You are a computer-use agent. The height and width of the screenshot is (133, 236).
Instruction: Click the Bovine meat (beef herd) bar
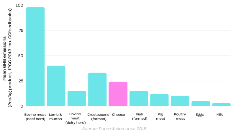35,56
